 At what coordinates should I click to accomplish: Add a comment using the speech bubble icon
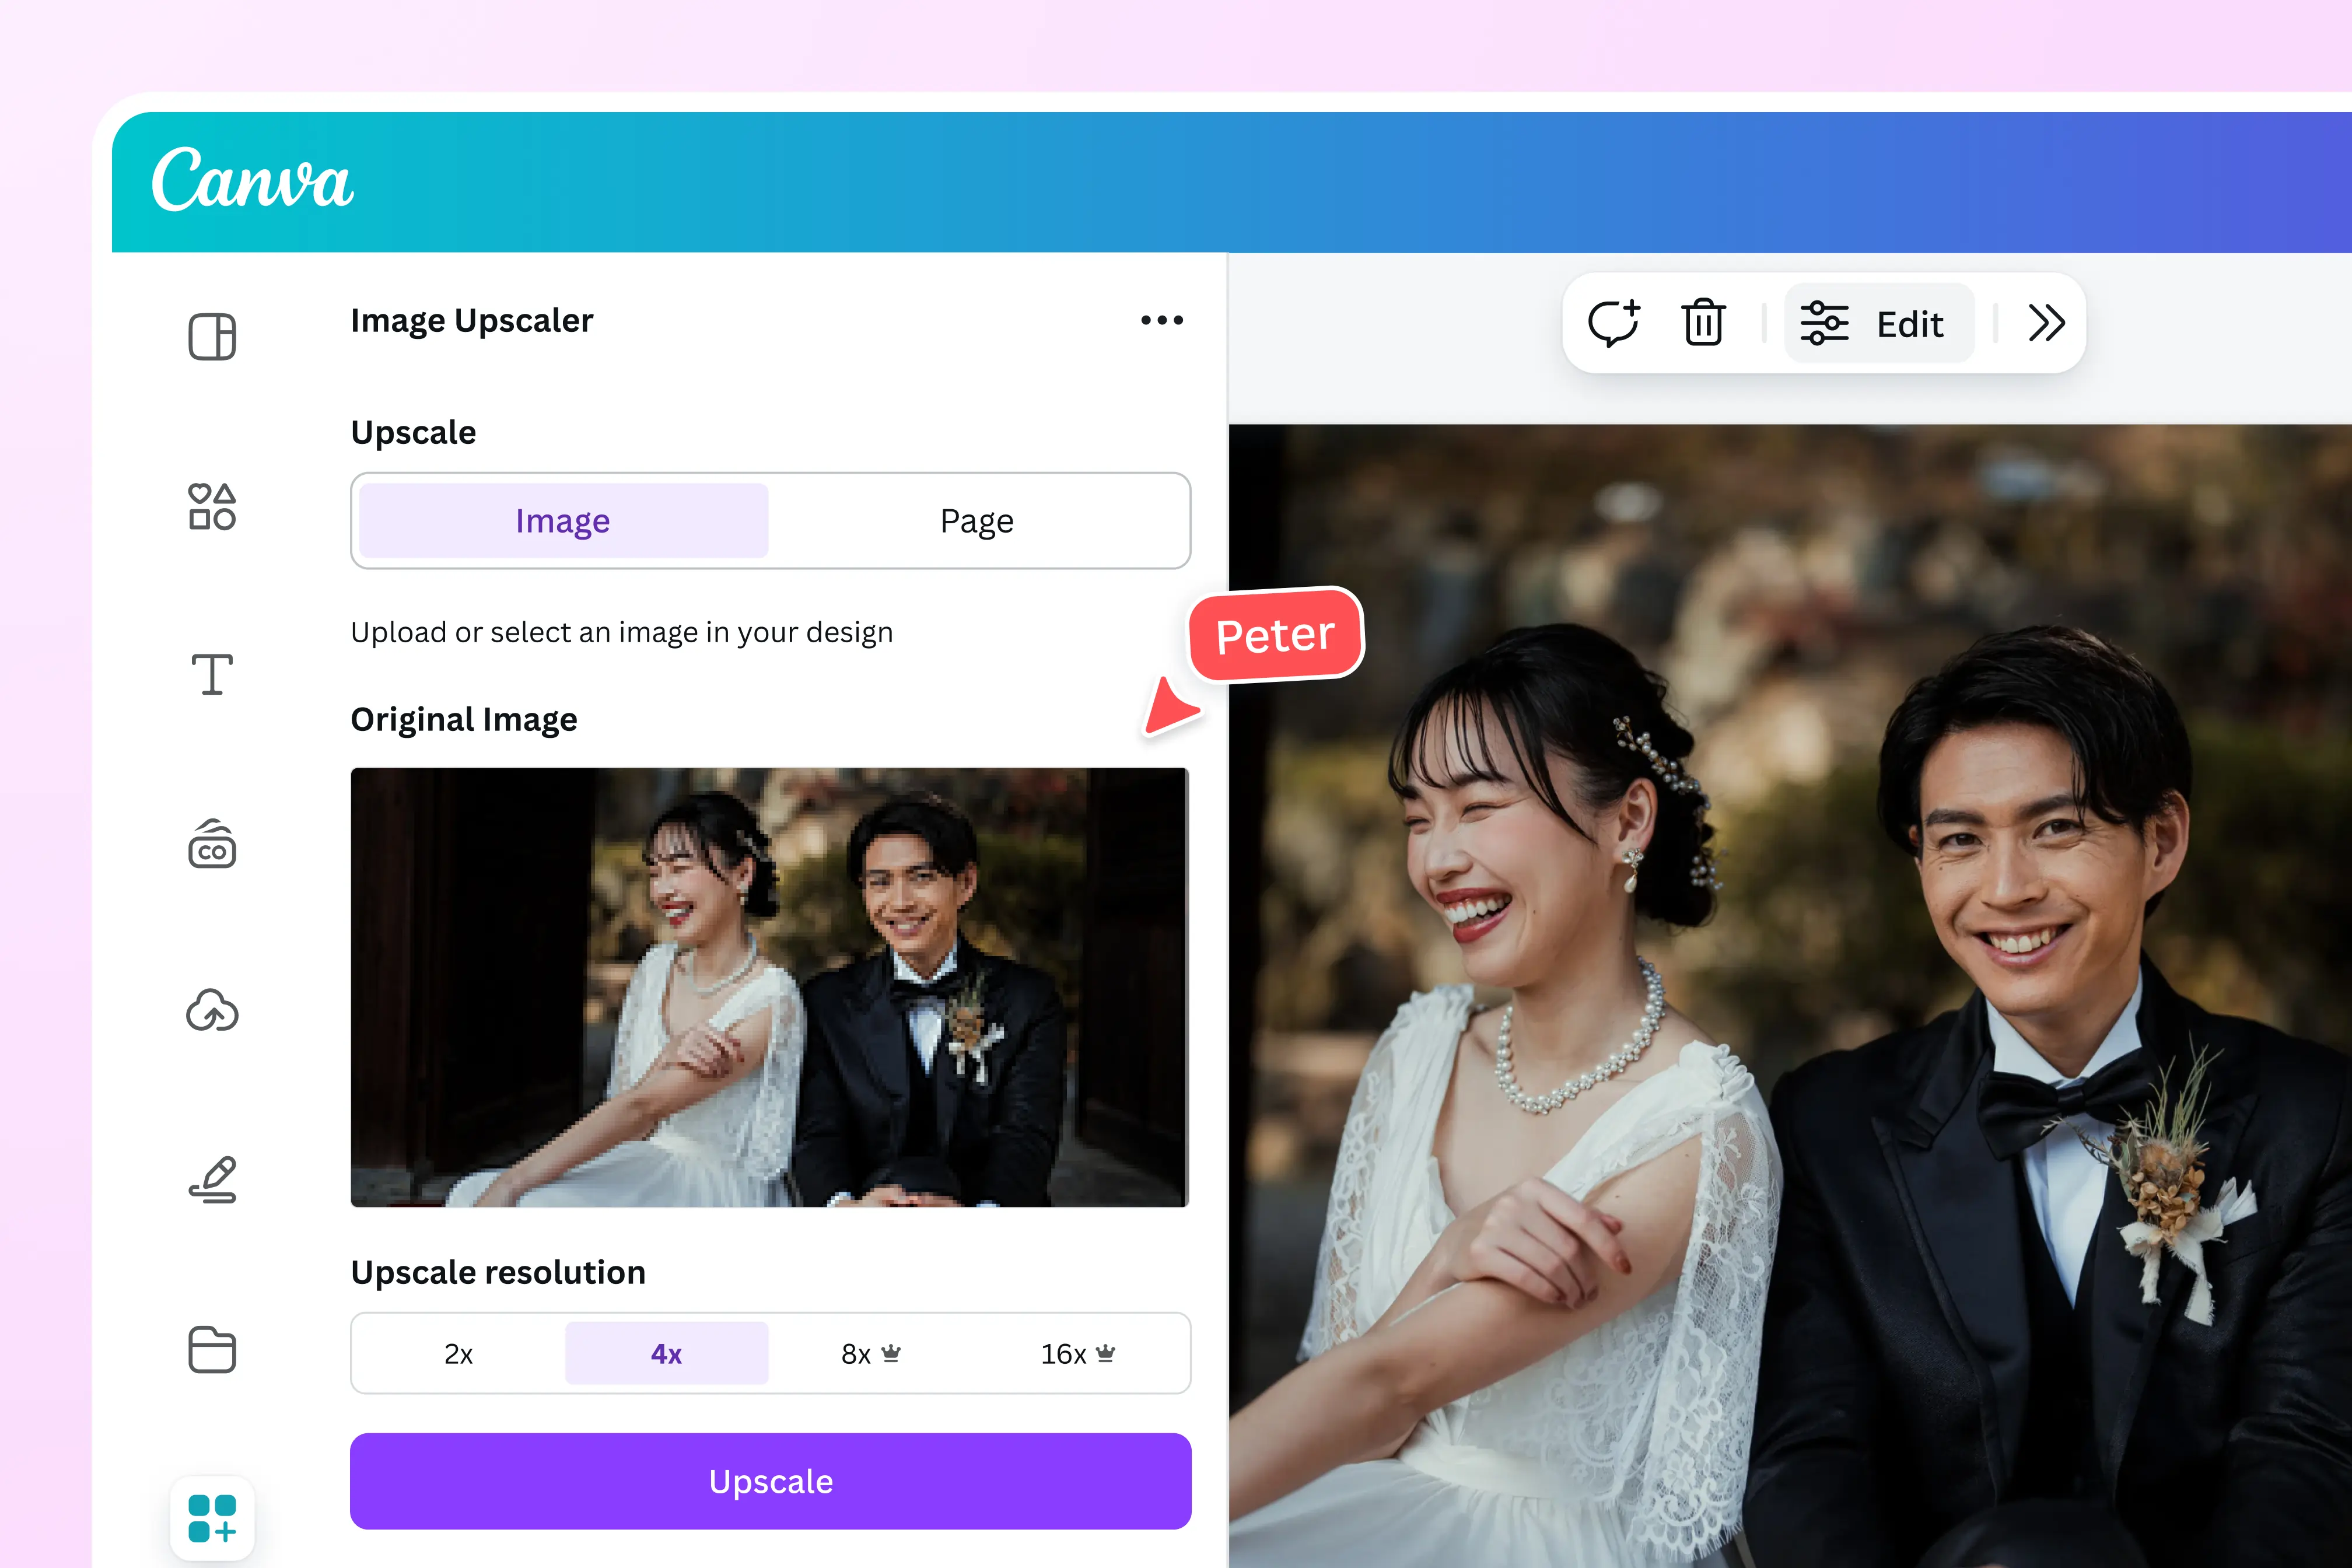click(1613, 322)
